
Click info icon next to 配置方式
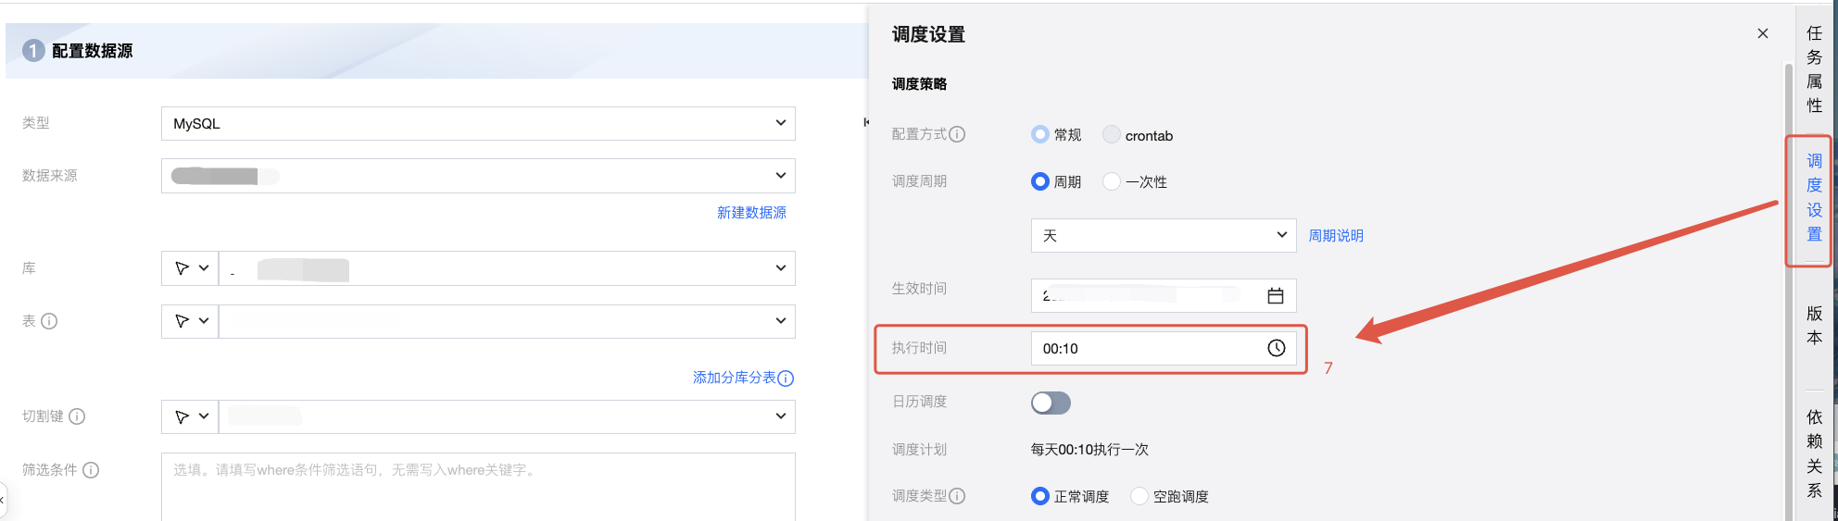coord(957,134)
